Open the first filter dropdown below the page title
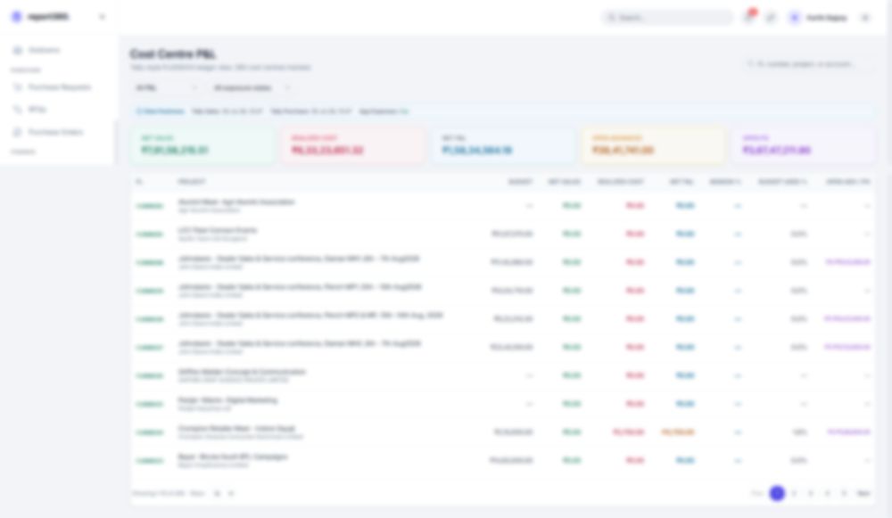 [166, 88]
